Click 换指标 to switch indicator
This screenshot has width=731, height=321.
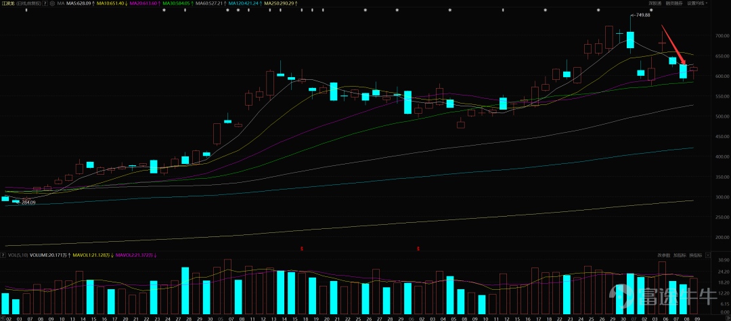pyautogui.click(x=696, y=255)
